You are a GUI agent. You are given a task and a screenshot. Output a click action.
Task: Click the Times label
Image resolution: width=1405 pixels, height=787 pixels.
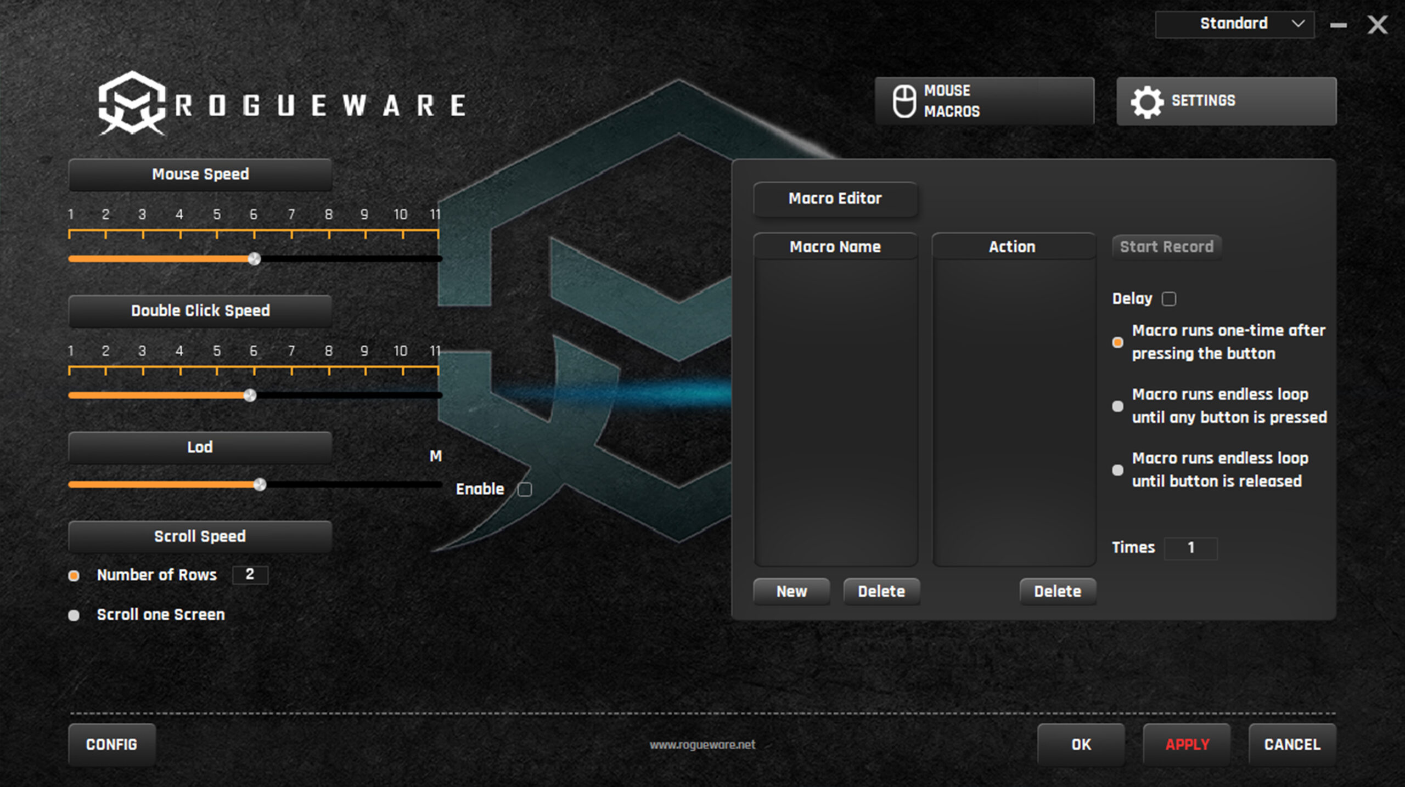[x=1133, y=548]
